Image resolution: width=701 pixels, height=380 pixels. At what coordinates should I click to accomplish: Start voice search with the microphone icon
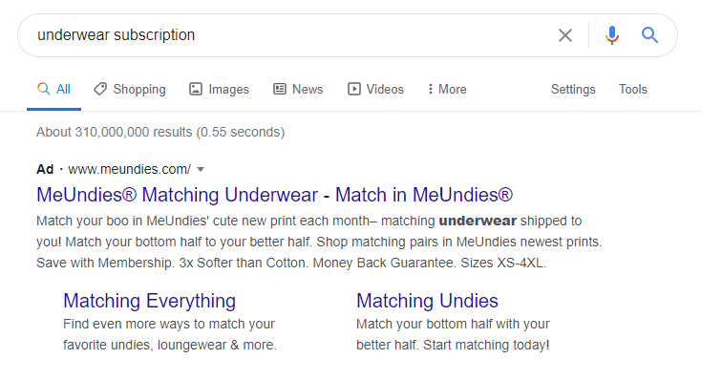click(x=612, y=35)
